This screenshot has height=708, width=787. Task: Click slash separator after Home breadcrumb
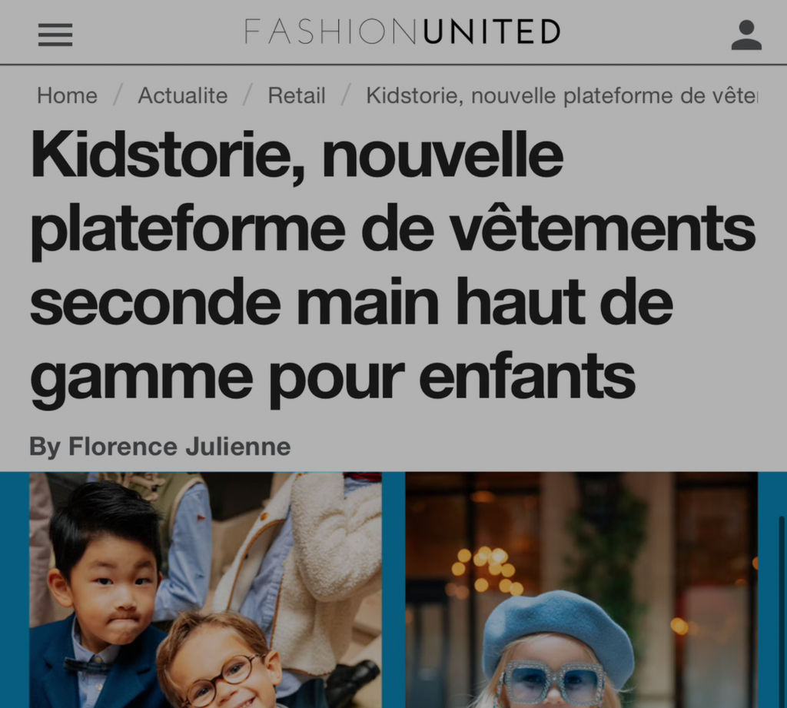pos(118,95)
